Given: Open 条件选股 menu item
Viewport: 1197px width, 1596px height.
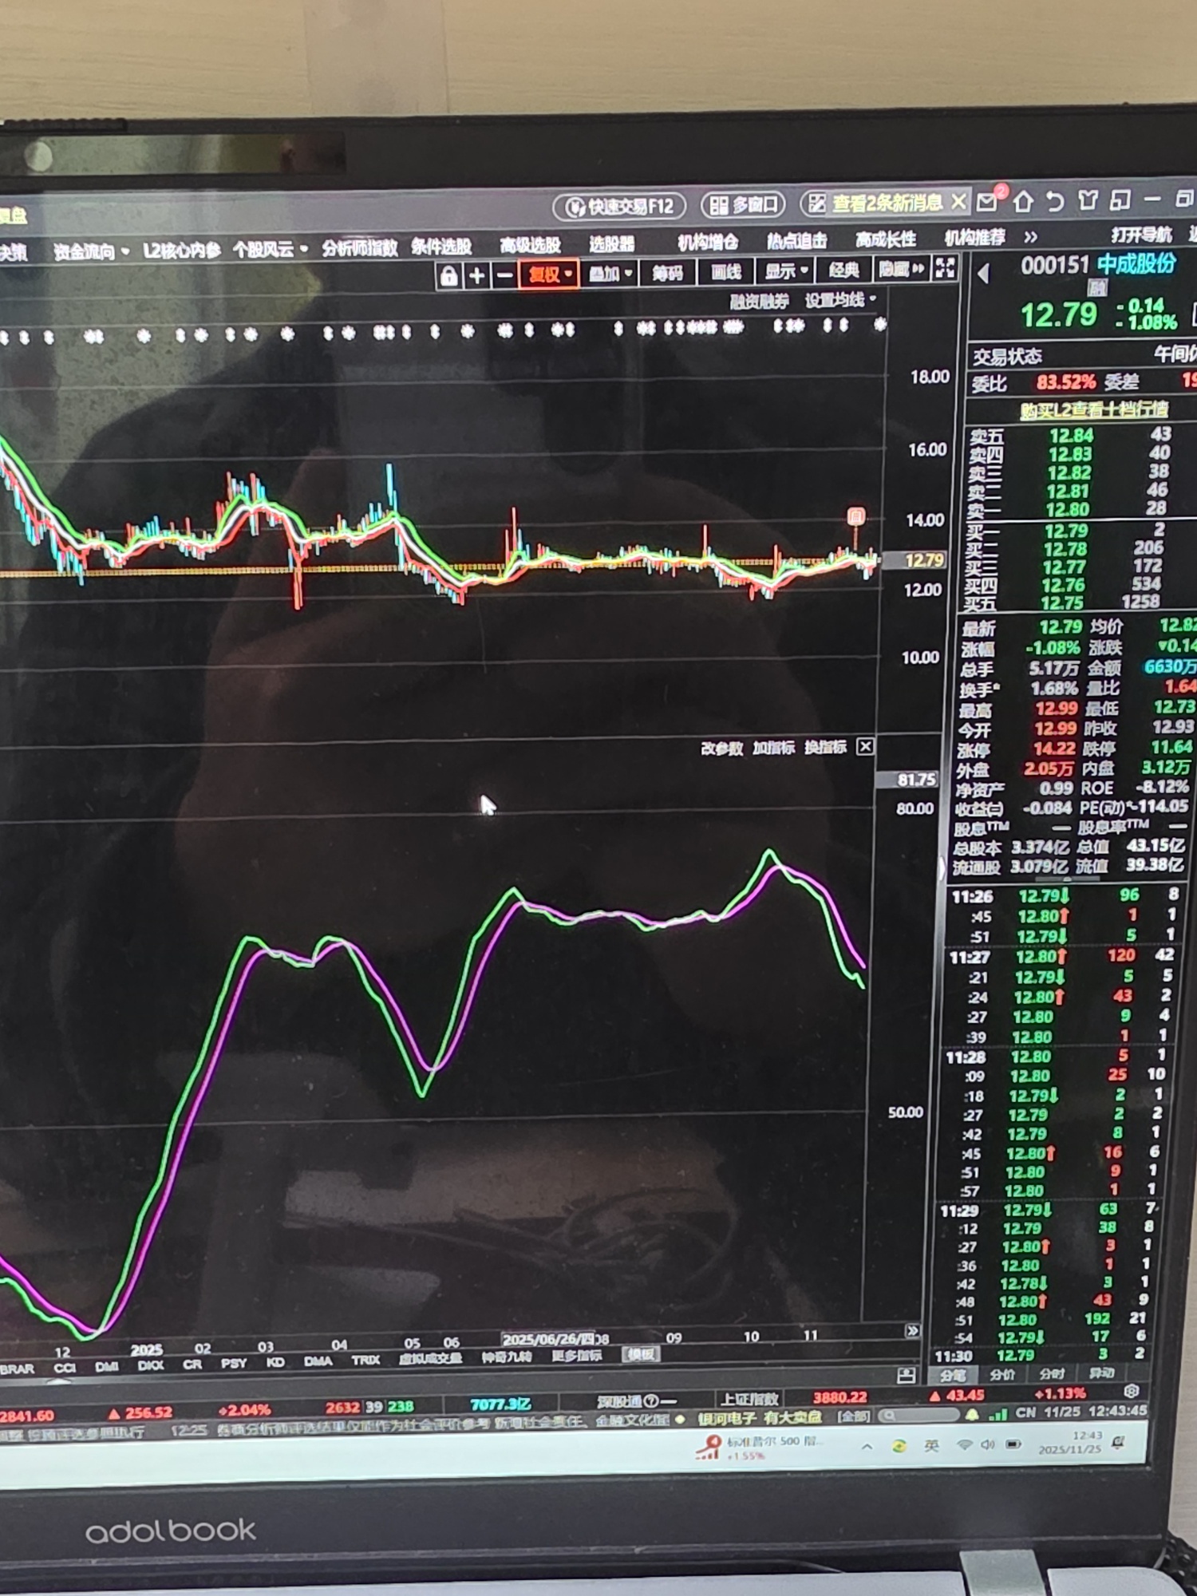Looking at the screenshot, I should tap(441, 246).
